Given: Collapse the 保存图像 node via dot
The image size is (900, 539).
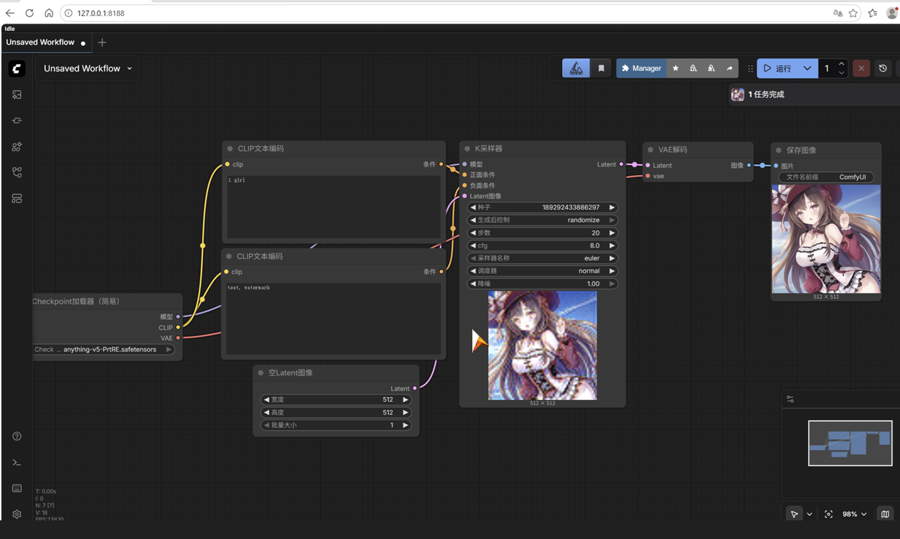Looking at the screenshot, I should [x=779, y=150].
